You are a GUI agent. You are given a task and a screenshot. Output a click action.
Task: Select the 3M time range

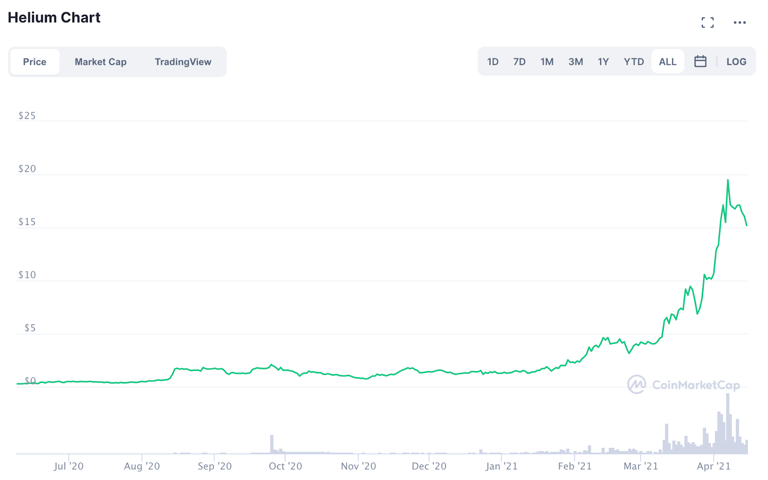click(x=576, y=62)
